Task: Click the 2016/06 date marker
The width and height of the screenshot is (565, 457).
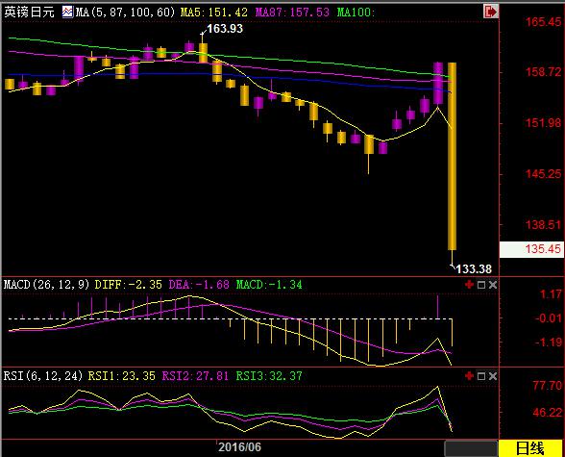Action: tap(239, 447)
